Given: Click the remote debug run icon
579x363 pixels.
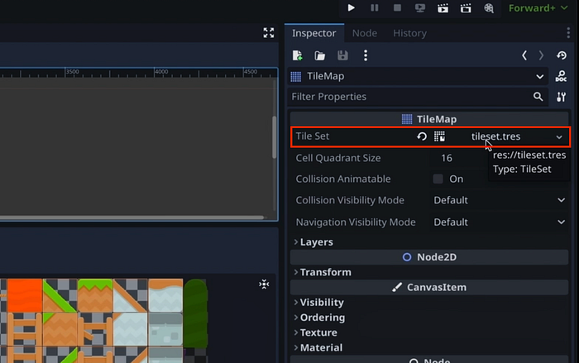Looking at the screenshot, I should coord(420,7).
